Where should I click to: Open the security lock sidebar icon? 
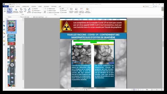click(4, 41)
